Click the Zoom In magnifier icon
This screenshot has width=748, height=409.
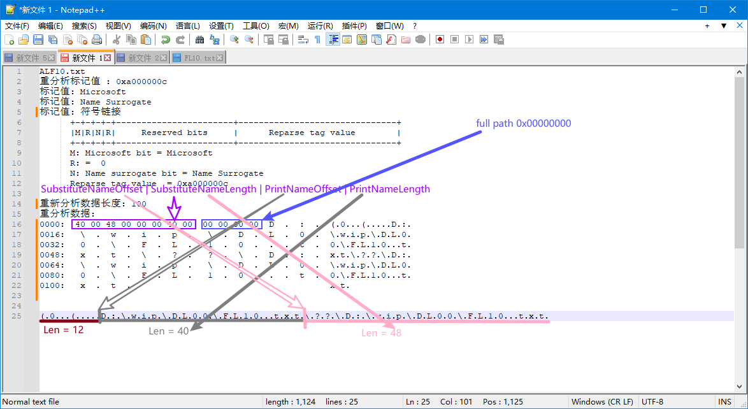pos(234,39)
